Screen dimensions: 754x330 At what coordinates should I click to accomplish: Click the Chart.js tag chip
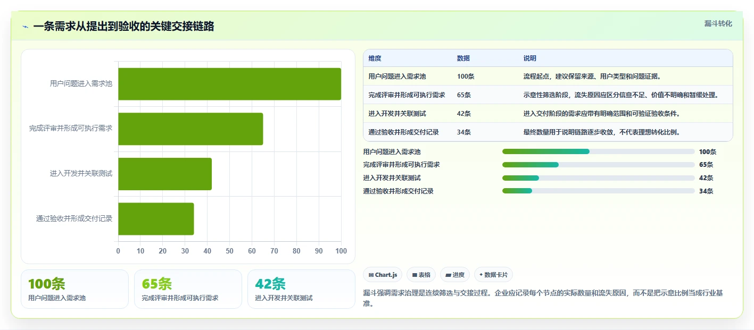tap(383, 275)
